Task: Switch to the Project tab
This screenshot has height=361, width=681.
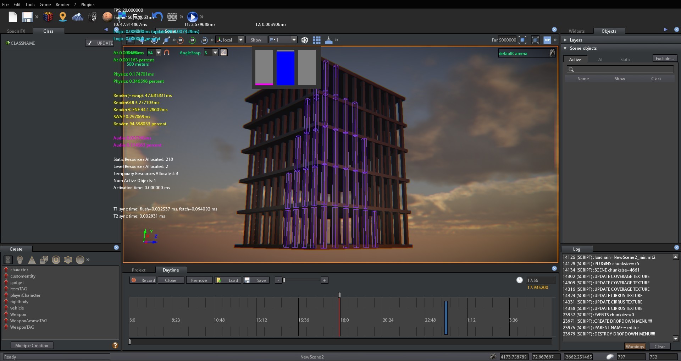Action: point(139,270)
